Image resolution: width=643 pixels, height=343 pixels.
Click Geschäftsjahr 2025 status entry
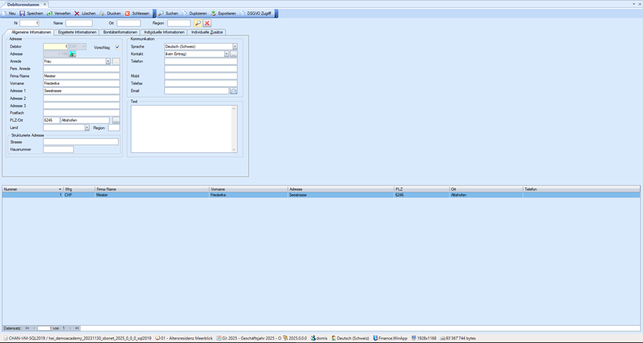coord(249,339)
